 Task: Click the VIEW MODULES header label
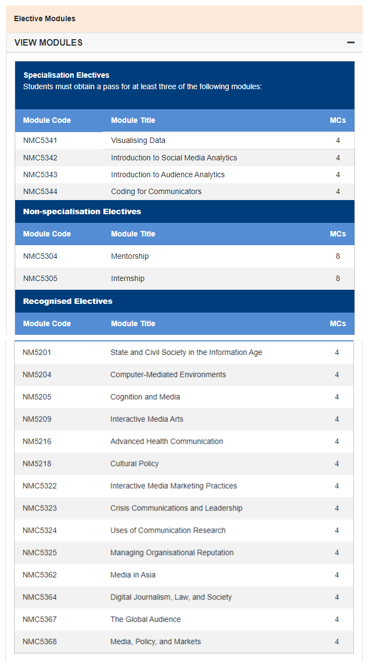[x=48, y=42]
